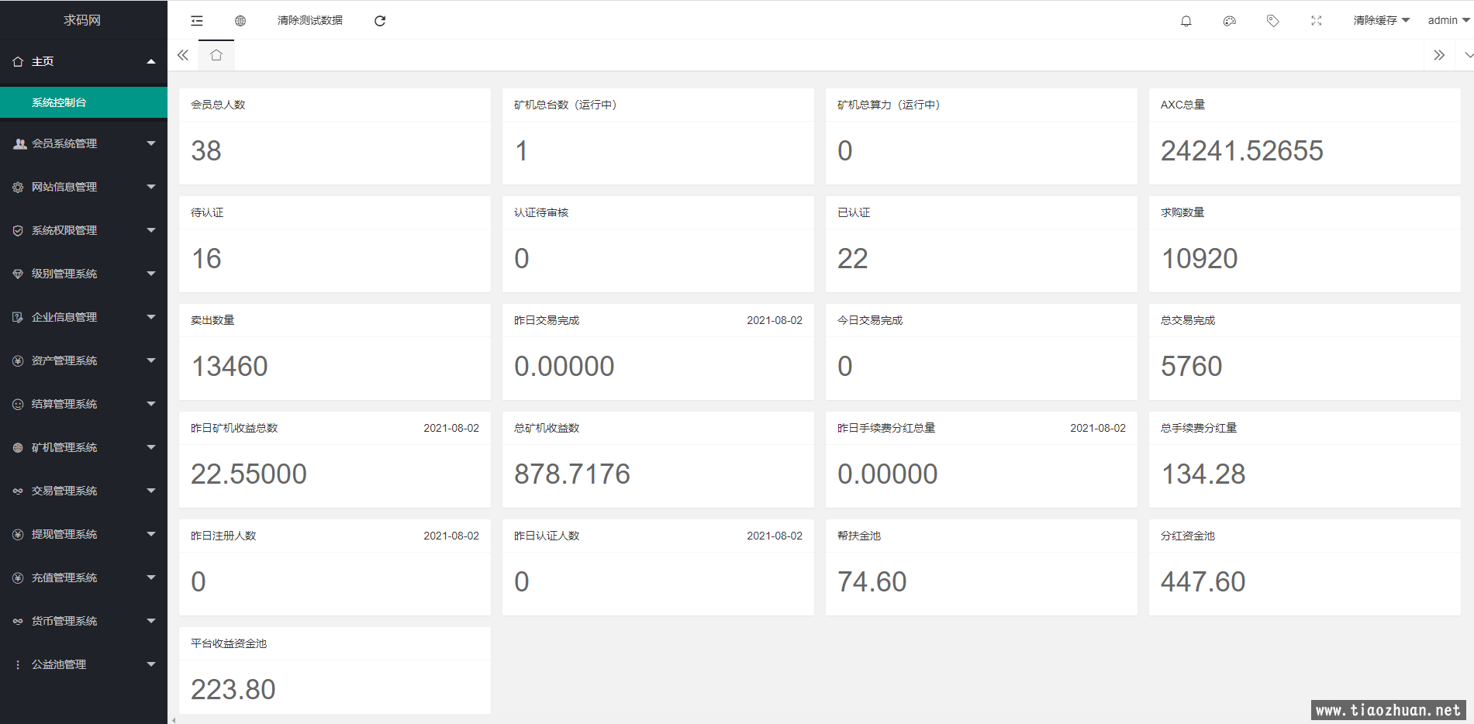Open 充值管理系统 menu label

[64, 577]
